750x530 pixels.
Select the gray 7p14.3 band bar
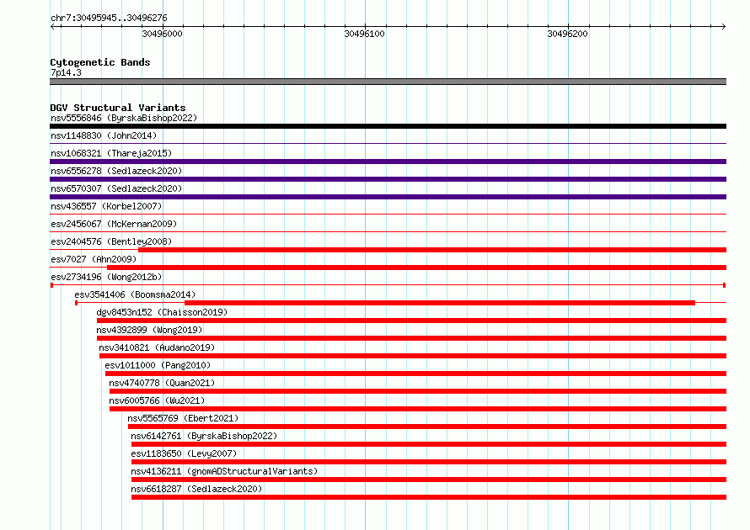point(388,82)
